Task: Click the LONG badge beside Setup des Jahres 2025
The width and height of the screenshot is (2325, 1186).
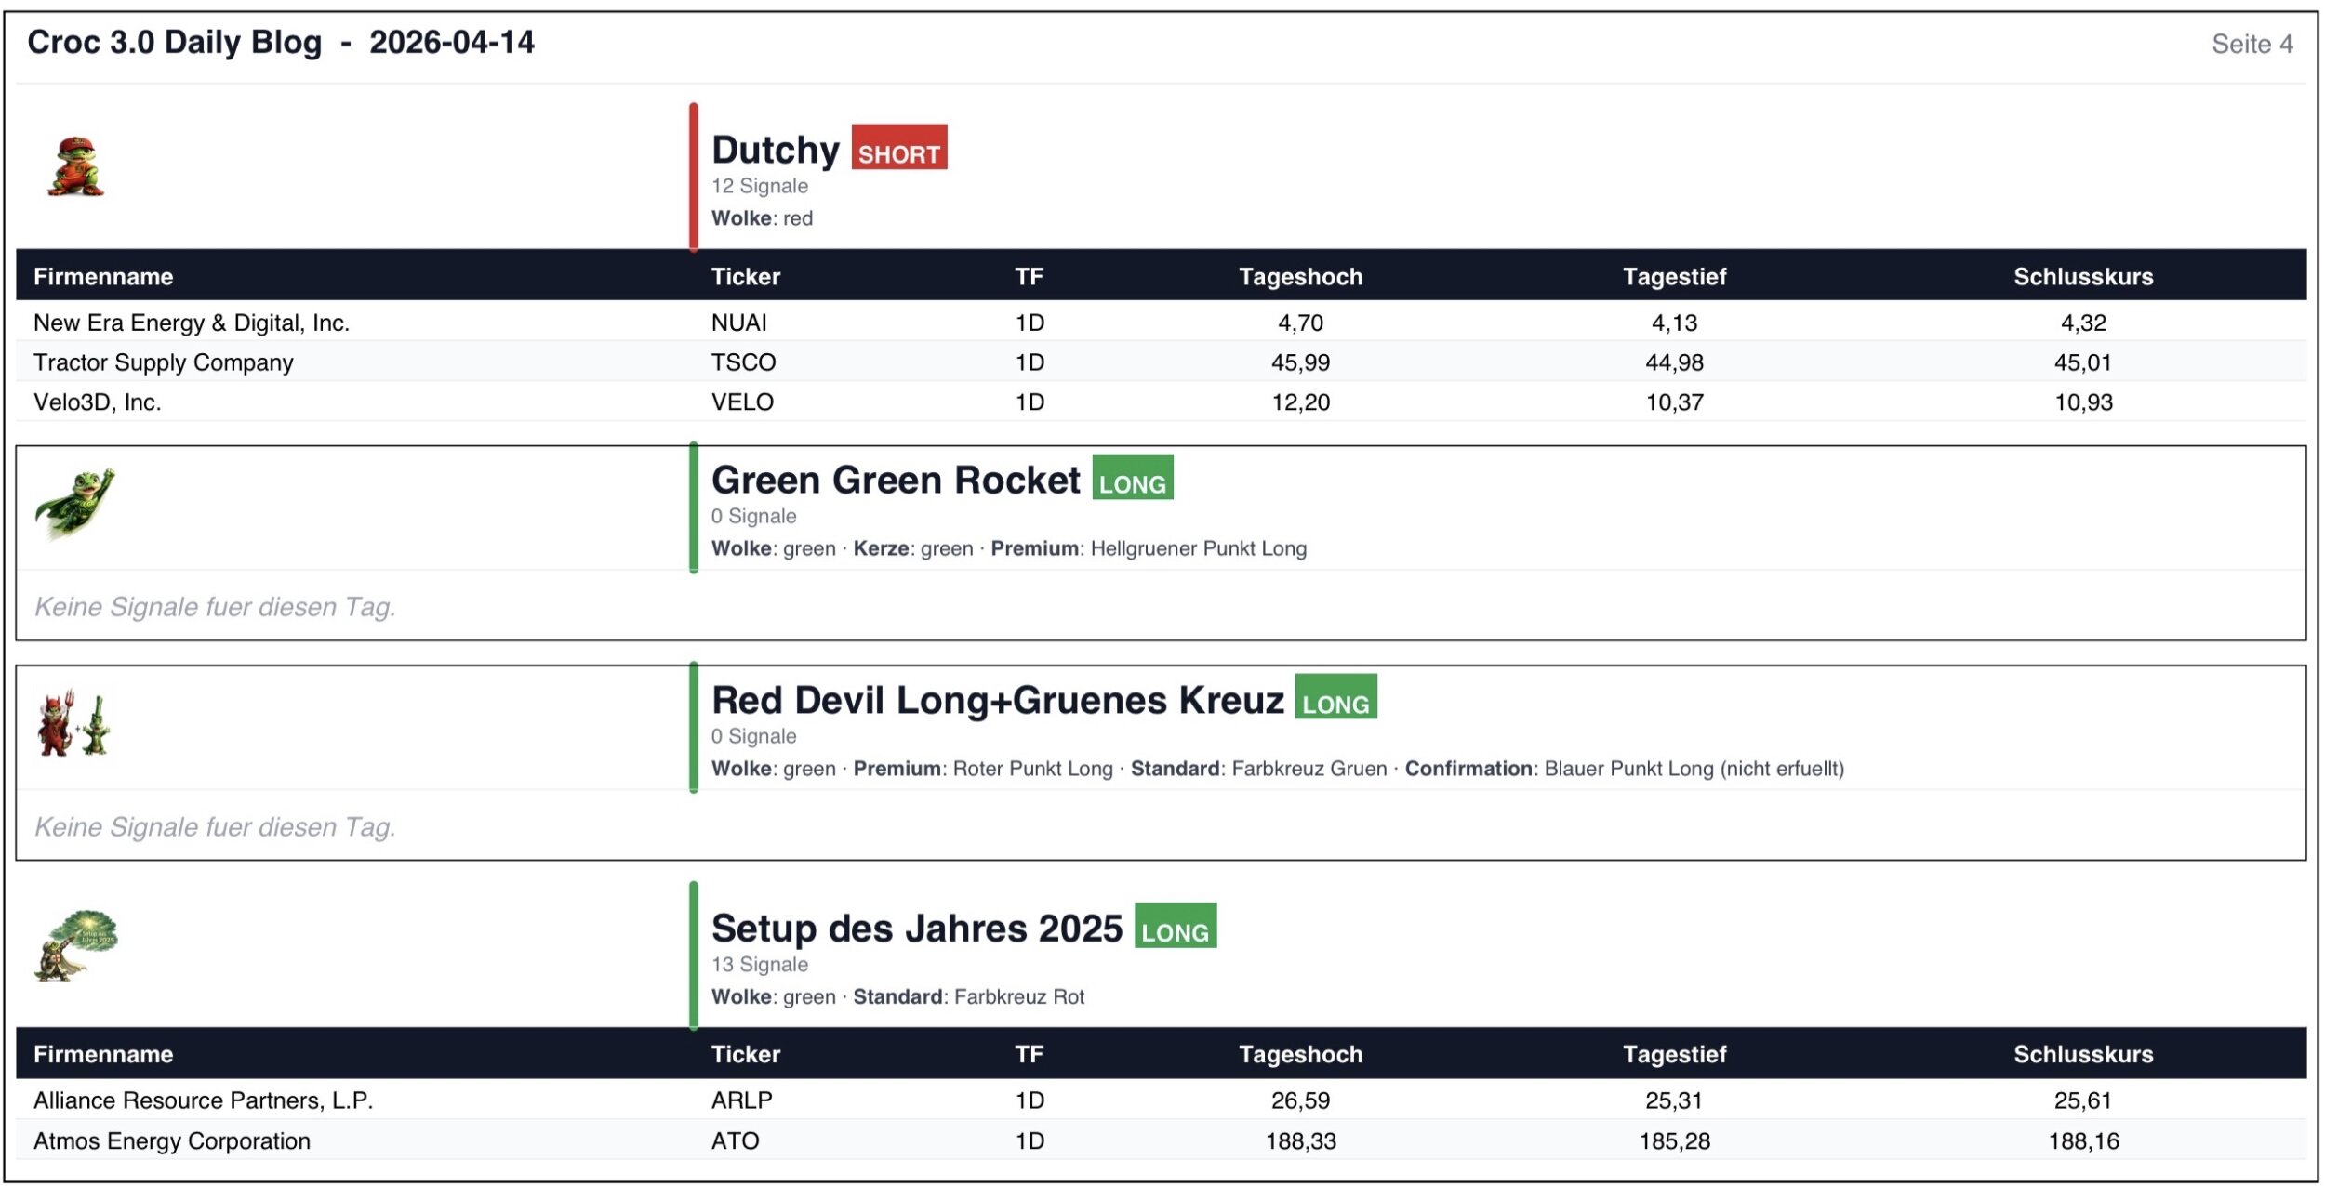Action: (1175, 927)
